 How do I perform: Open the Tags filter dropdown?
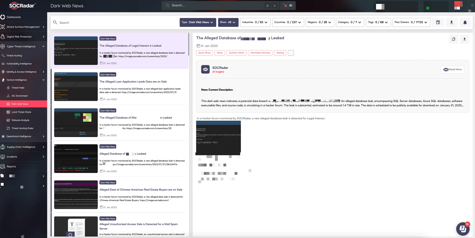(x=378, y=22)
